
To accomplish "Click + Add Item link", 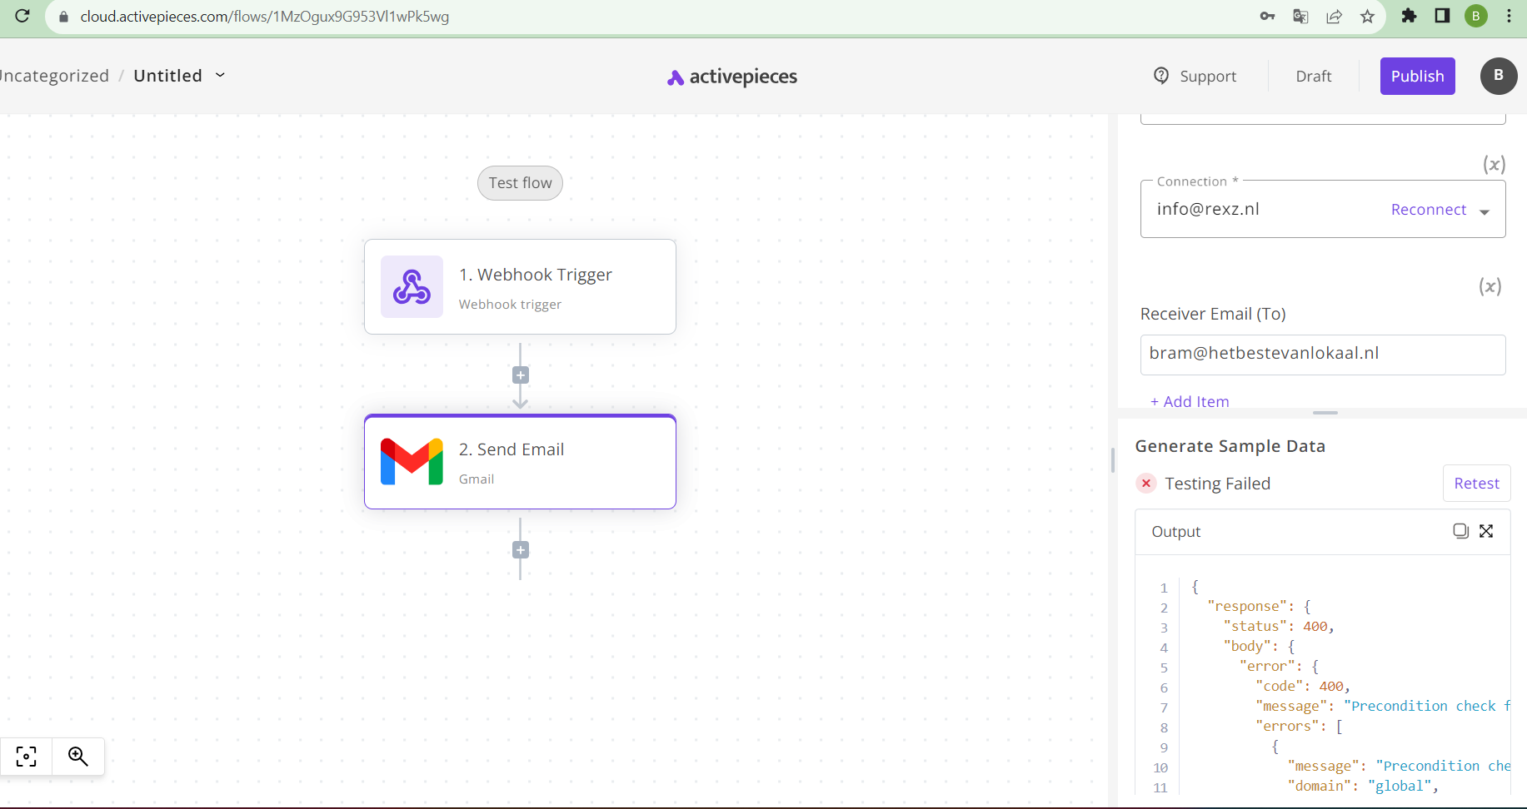I will click(1190, 401).
